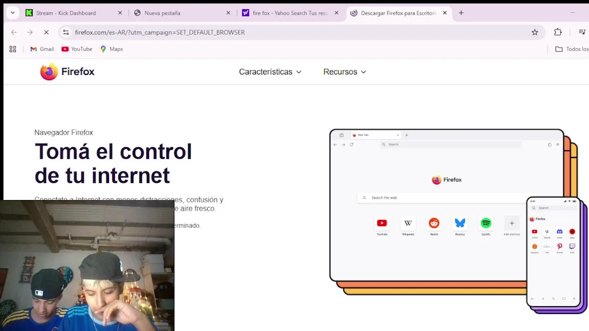Click the mockup's top Search address field
Viewport: 589px width, 331px height.
click(451, 144)
